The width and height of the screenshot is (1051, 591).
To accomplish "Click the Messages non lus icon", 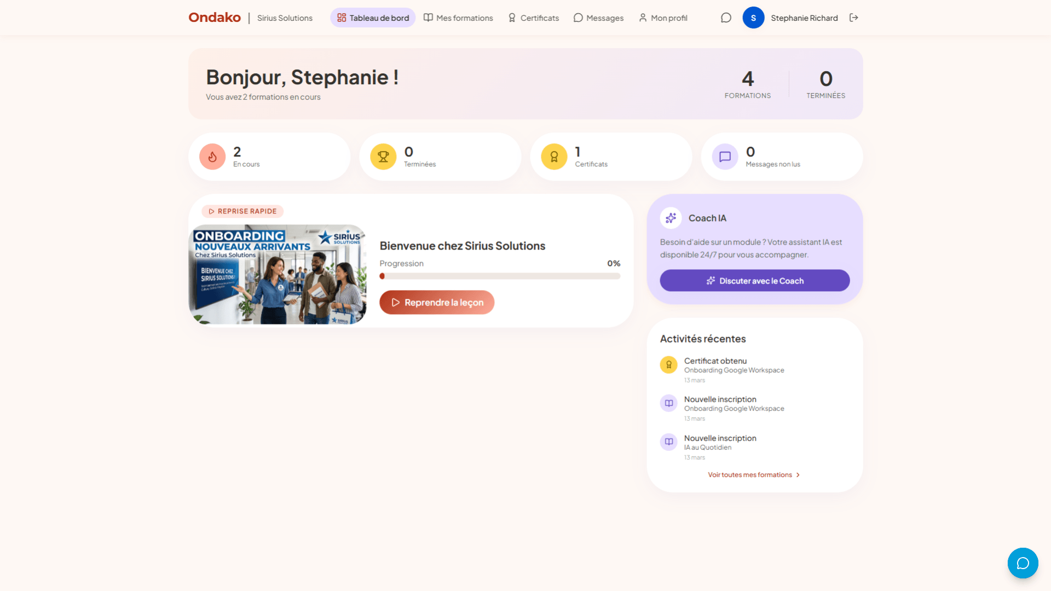I will coord(725,157).
